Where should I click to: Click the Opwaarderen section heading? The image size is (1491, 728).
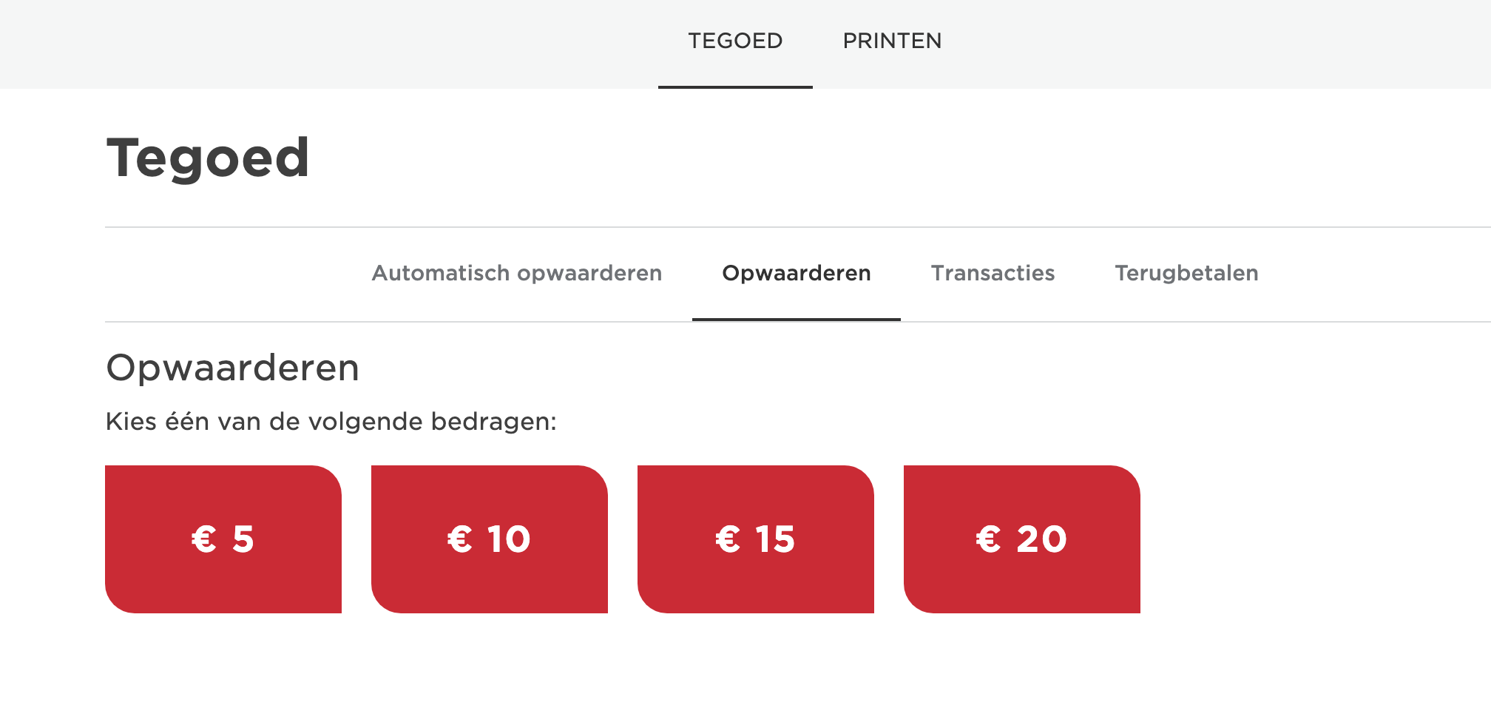(232, 368)
